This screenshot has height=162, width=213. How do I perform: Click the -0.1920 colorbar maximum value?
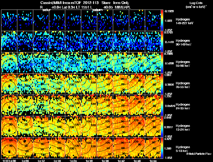pyautogui.click(x=169, y=11)
